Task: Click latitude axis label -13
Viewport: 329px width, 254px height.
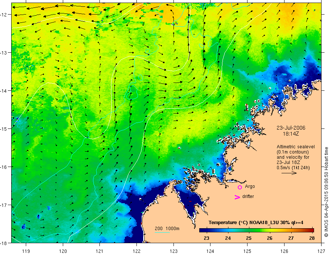Action: 3,53
